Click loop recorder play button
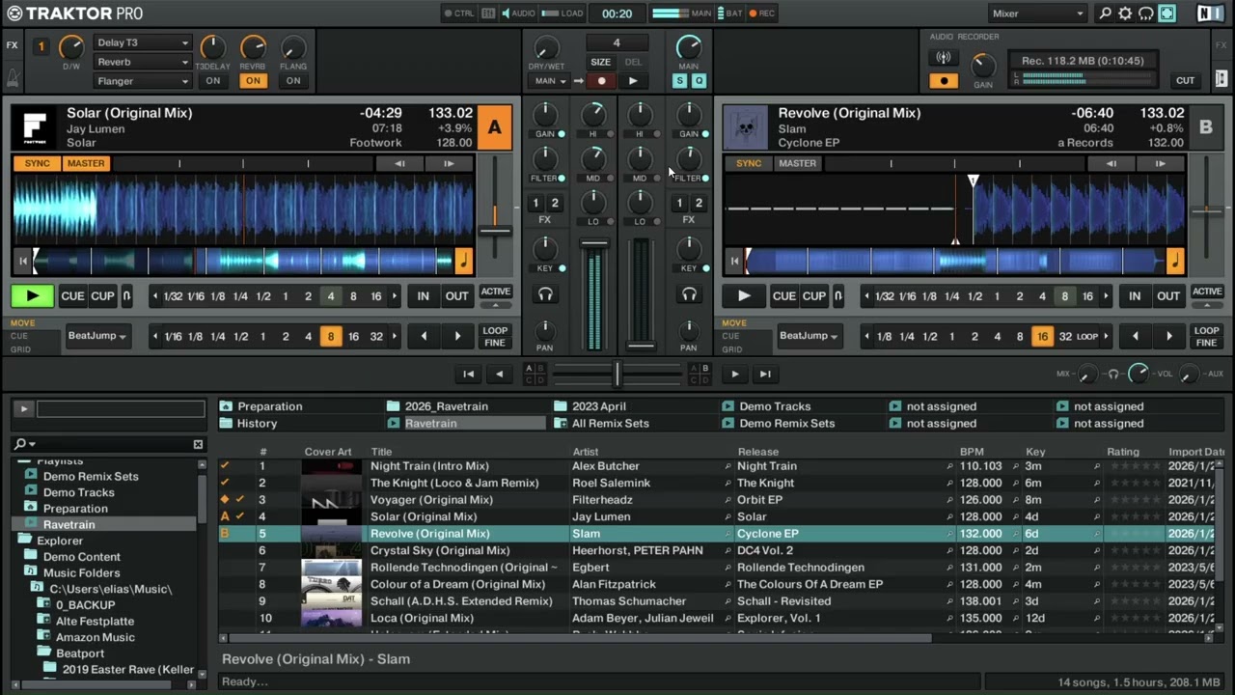The height and width of the screenshot is (695, 1235). pos(633,81)
